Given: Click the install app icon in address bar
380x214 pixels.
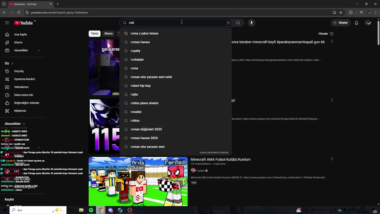Looking at the screenshot, I should pyautogui.click(x=334, y=12).
